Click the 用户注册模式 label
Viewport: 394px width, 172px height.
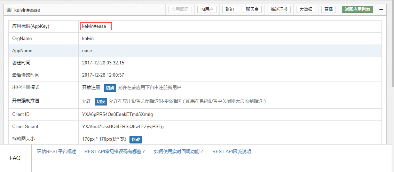coord(26,87)
